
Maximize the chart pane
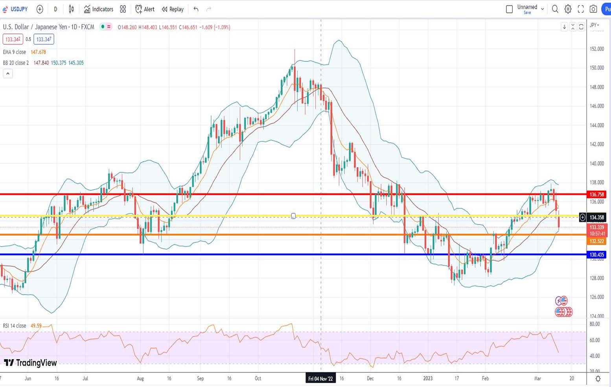581,27
